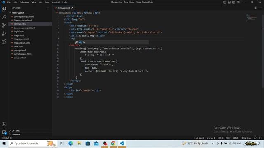This screenshot has width=264, height=148.
Task: Open the Go menu
Action: 40,2
